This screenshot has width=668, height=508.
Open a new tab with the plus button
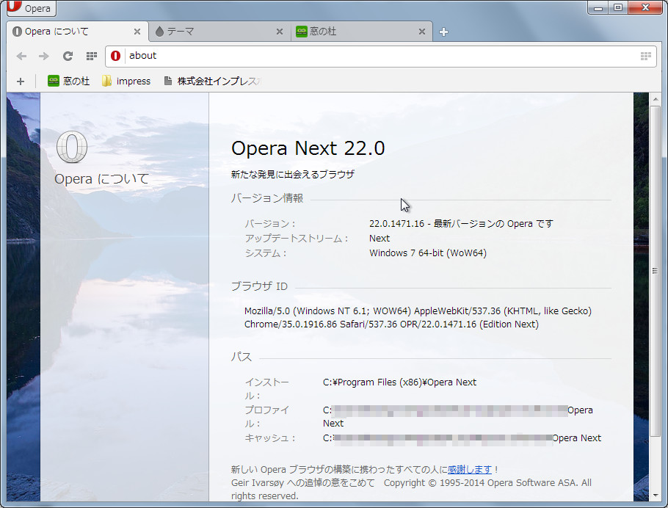(443, 32)
